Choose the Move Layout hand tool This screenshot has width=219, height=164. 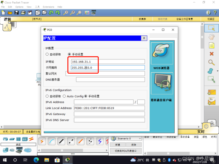211,37
